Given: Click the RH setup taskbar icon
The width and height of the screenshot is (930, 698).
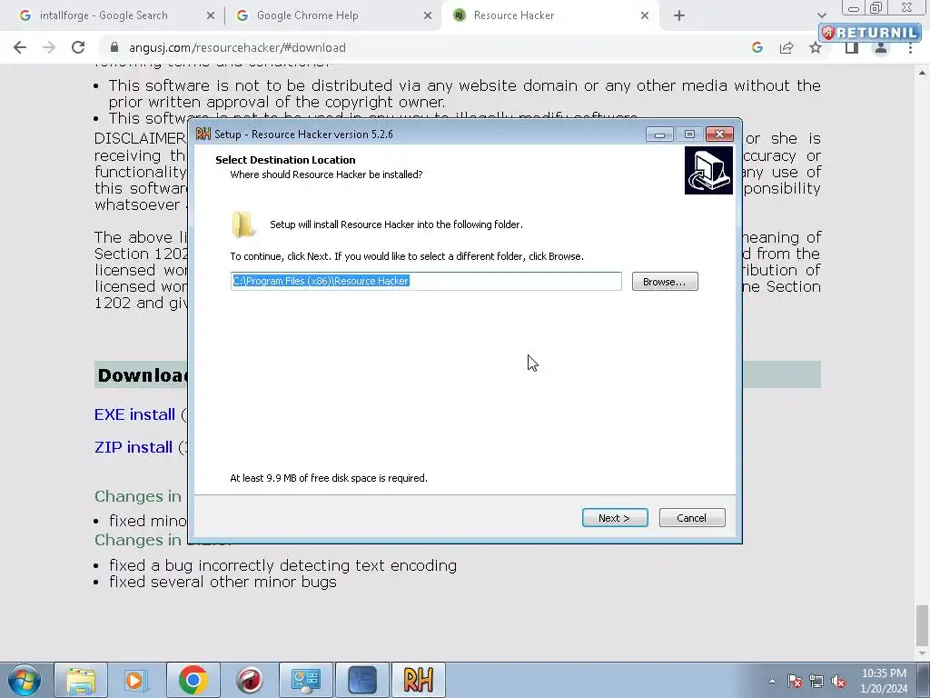Looking at the screenshot, I should (418, 680).
